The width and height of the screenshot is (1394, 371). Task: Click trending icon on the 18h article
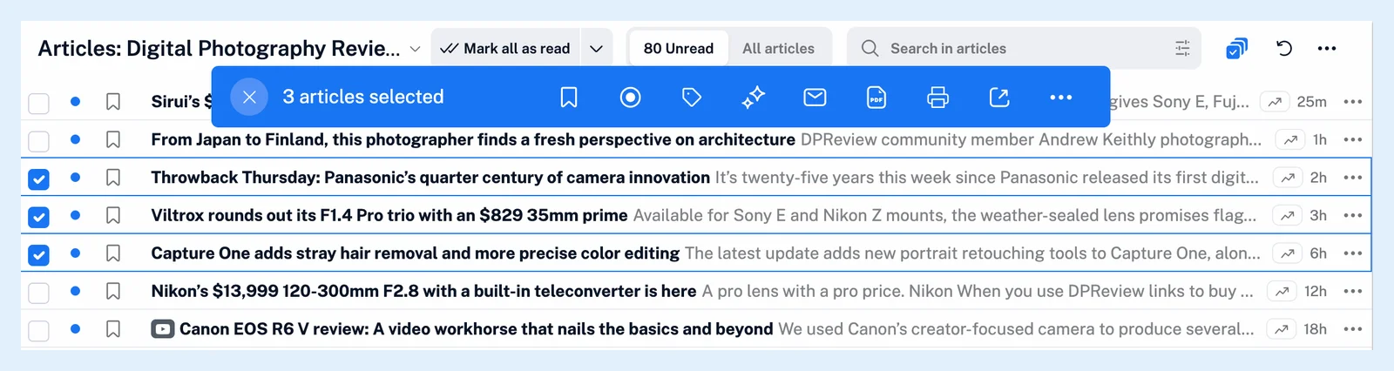(1282, 329)
